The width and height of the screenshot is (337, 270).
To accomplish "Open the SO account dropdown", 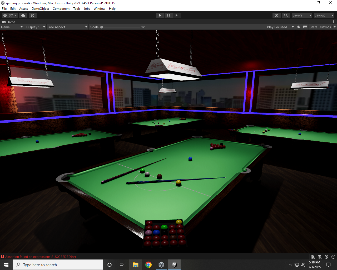I will [x=10, y=15].
